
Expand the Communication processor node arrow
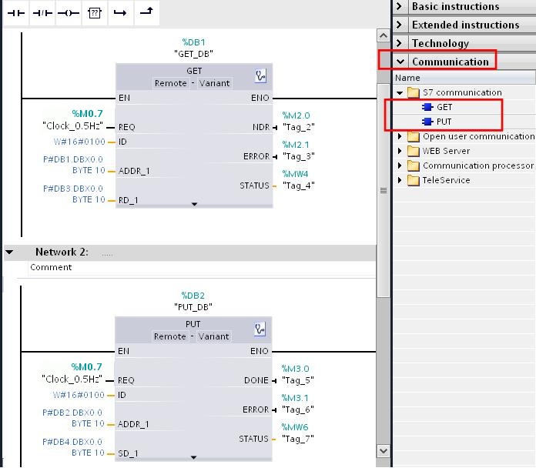click(400, 165)
